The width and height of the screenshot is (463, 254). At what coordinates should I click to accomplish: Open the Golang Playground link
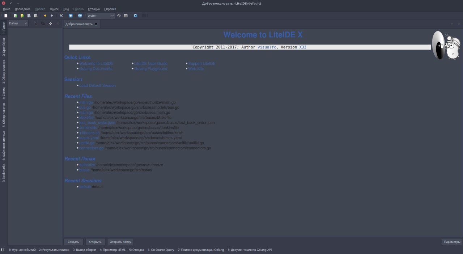pos(150,68)
